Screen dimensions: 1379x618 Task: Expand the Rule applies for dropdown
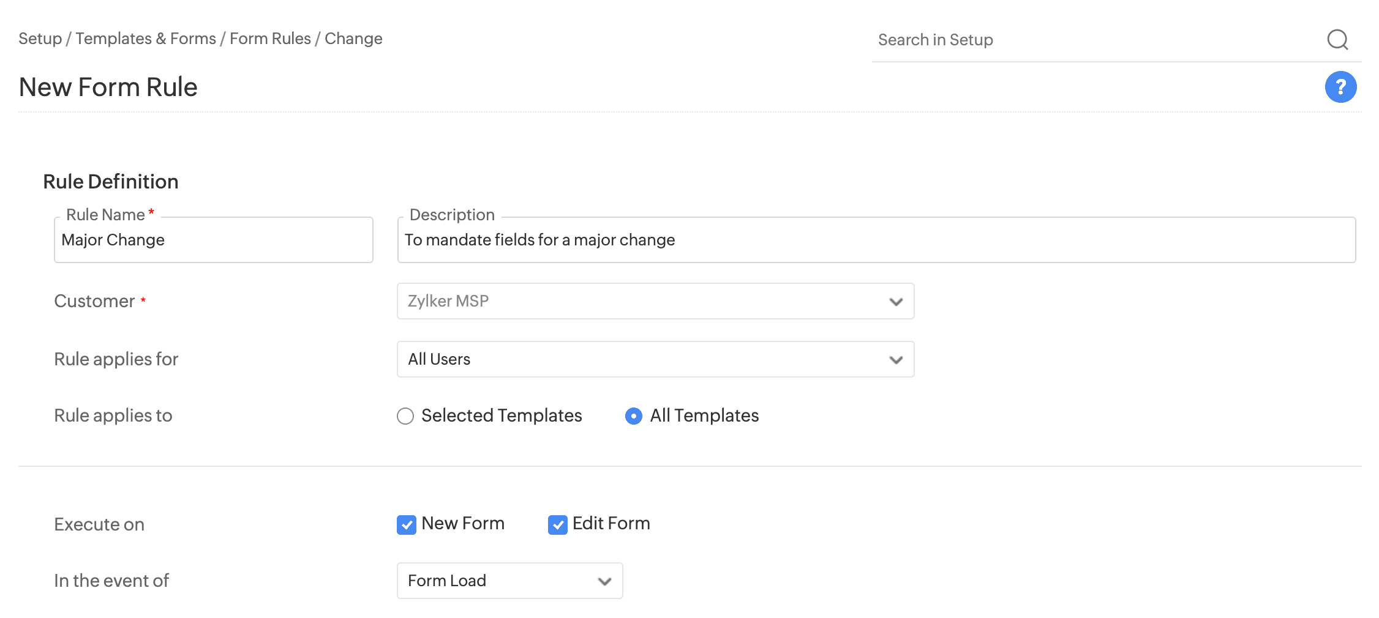pos(655,359)
